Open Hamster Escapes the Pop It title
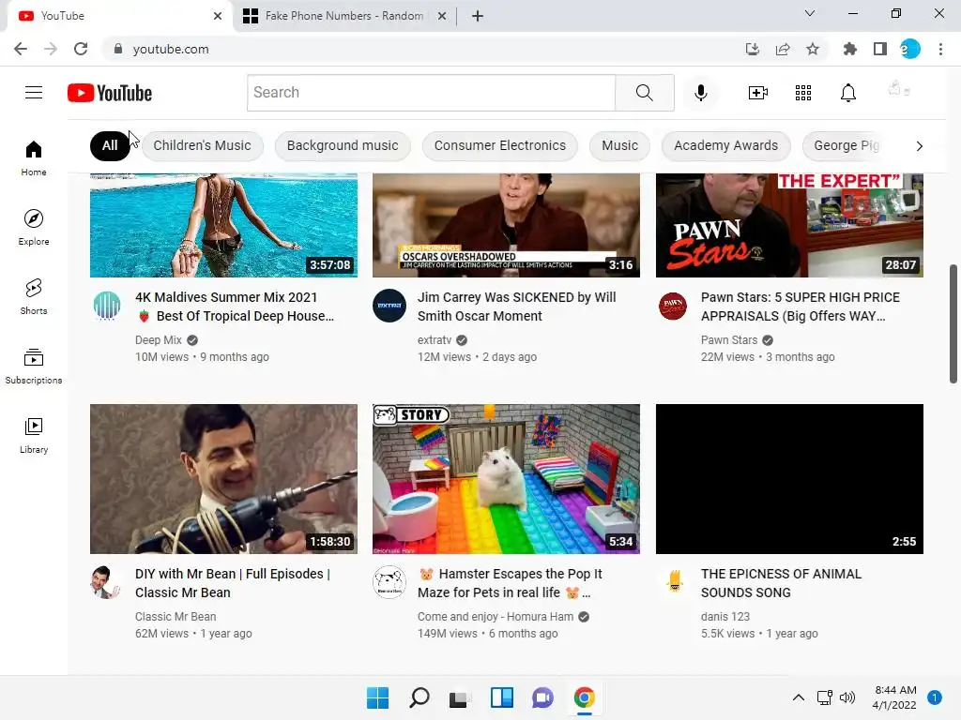Image resolution: width=961 pixels, height=720 pixels. coord(510,583)
